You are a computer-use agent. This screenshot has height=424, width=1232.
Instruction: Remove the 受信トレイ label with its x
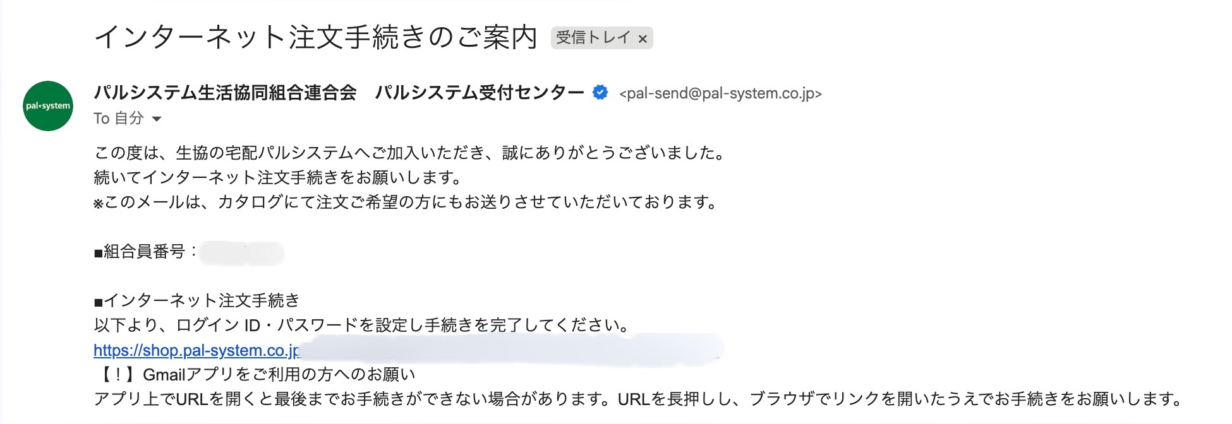pyautogui.click(x=643, y=39)
